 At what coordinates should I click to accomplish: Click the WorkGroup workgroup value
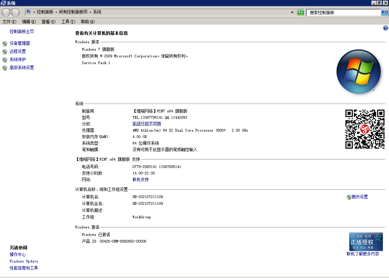coord(141,217)
